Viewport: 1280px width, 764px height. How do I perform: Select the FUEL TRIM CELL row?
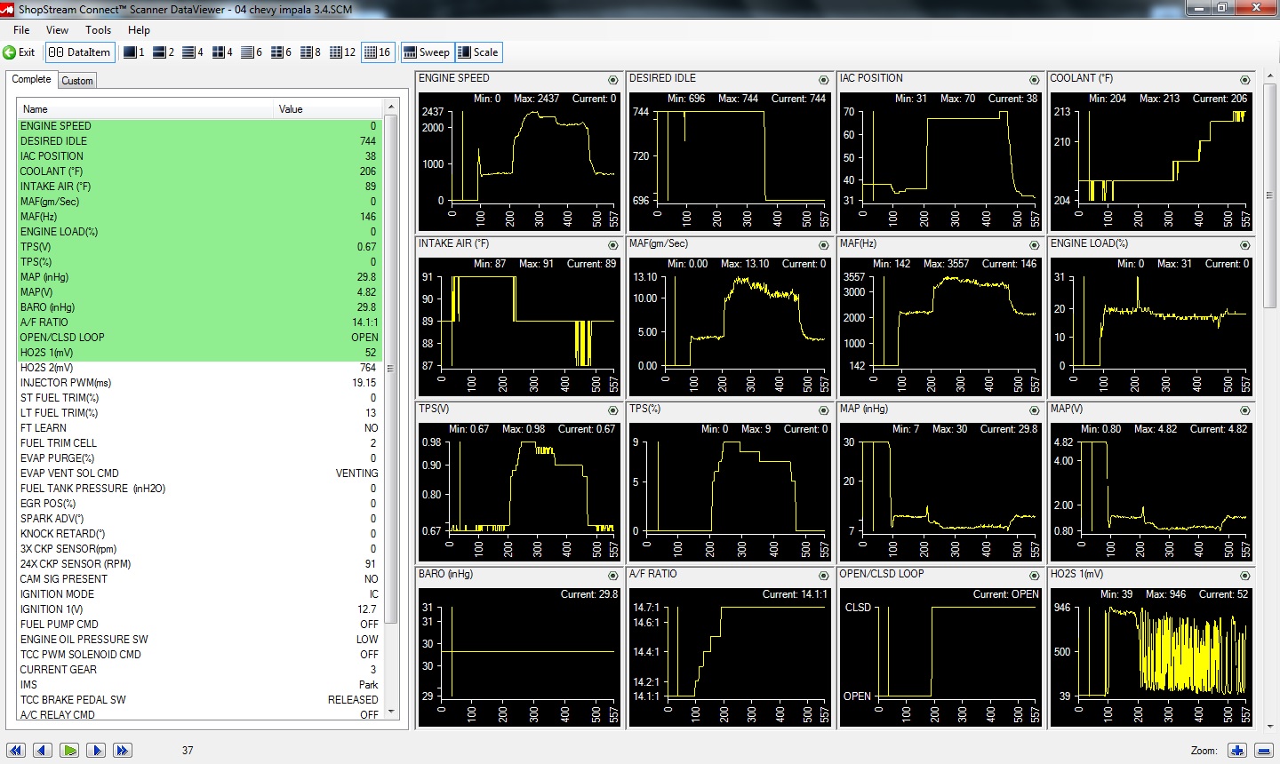click(x=199, y=443)
